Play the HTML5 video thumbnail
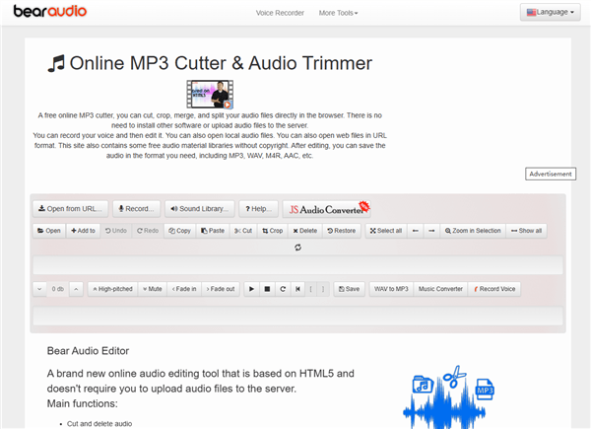The width and height of the screenshot is (591, 429). 210,95
